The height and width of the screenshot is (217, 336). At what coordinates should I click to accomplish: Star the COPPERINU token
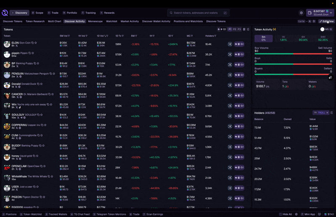(45, 125)
